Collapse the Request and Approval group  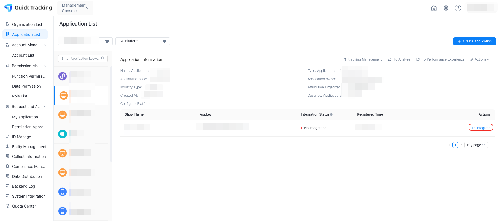point(45,107)
